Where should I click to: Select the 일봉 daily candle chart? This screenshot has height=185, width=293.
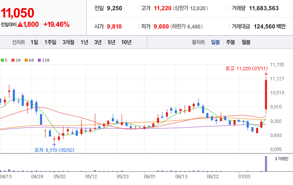point(216,42)
